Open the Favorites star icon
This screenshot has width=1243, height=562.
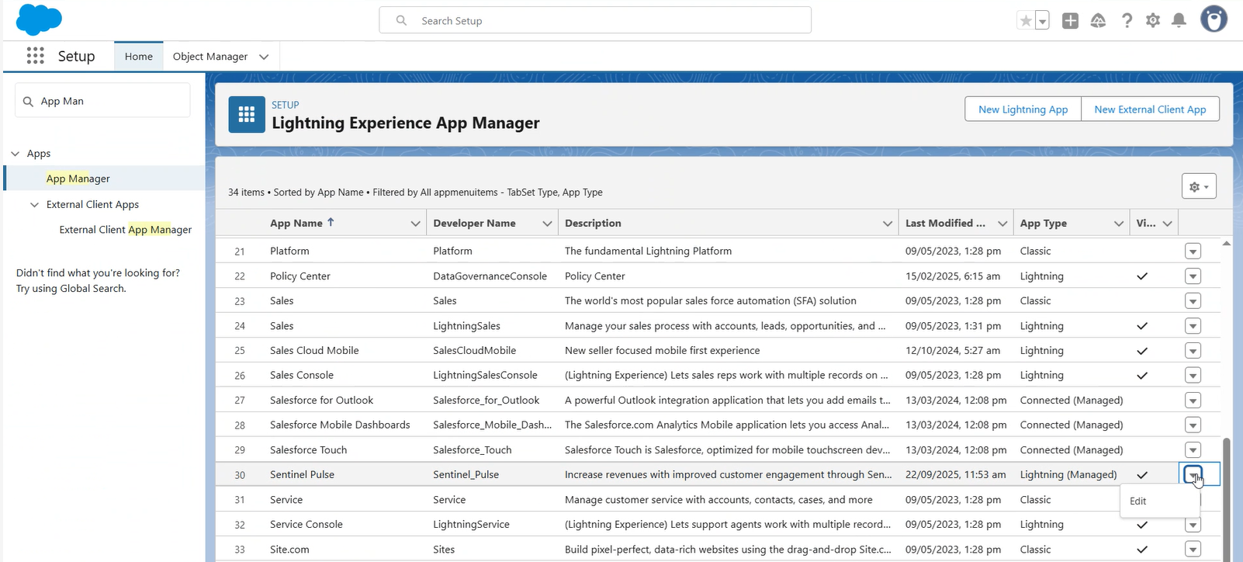1026,21
